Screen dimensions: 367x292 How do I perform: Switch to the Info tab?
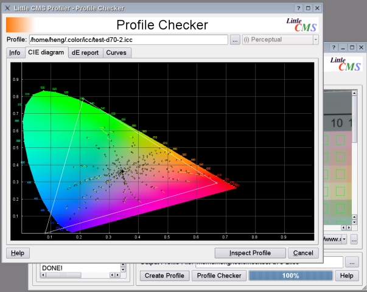click(15, 53)
